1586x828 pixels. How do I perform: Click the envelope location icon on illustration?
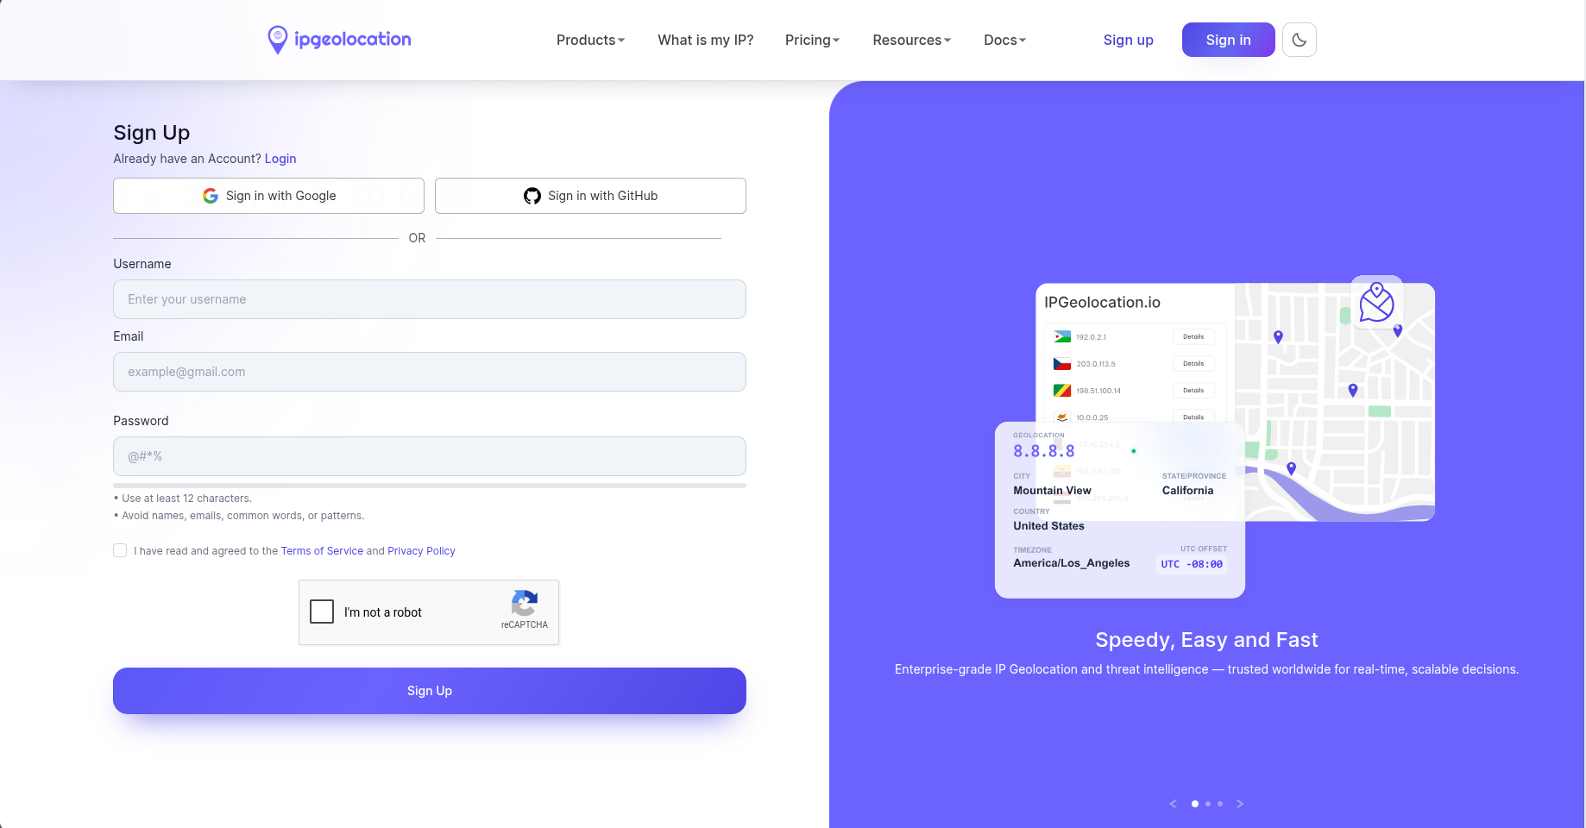[1376, 302]
